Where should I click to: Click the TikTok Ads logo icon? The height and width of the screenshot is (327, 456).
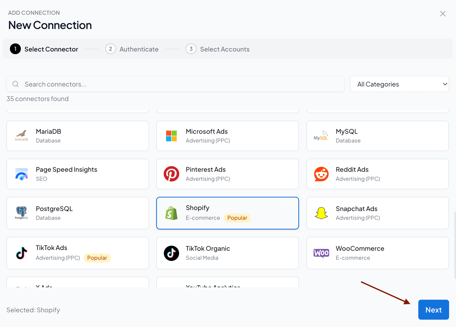click(22, 253)
